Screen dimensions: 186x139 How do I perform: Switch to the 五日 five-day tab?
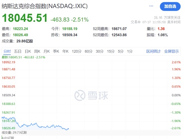tap(17, 51)
